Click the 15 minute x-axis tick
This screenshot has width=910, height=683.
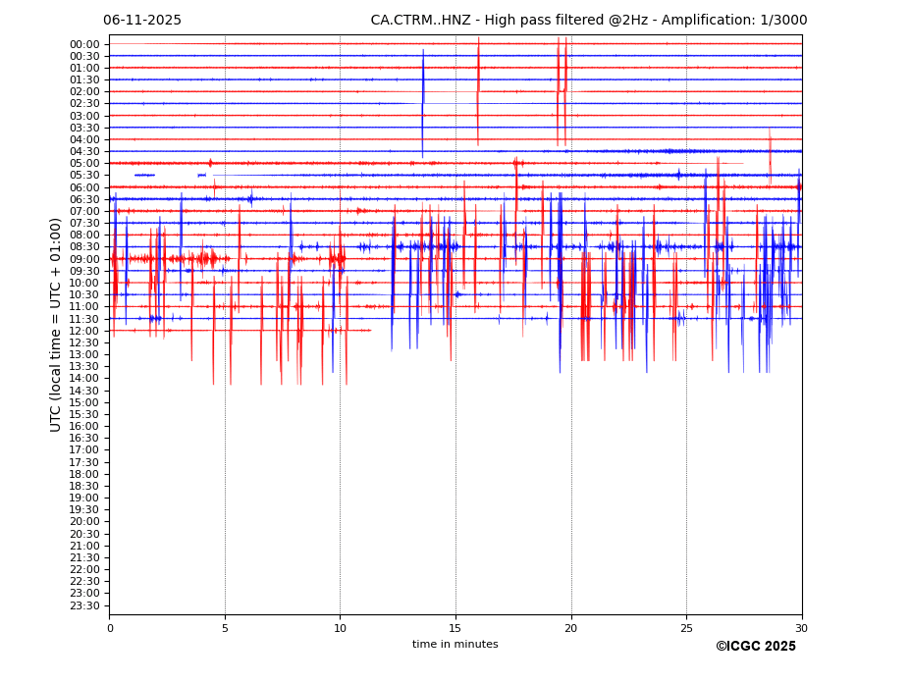[455, 628]
